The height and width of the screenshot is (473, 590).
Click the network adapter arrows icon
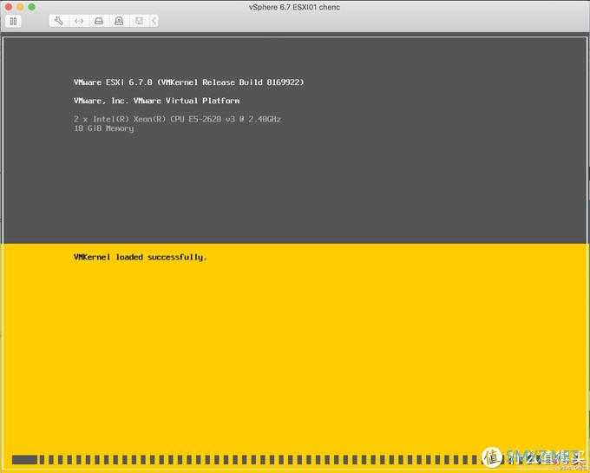(79, 21)
